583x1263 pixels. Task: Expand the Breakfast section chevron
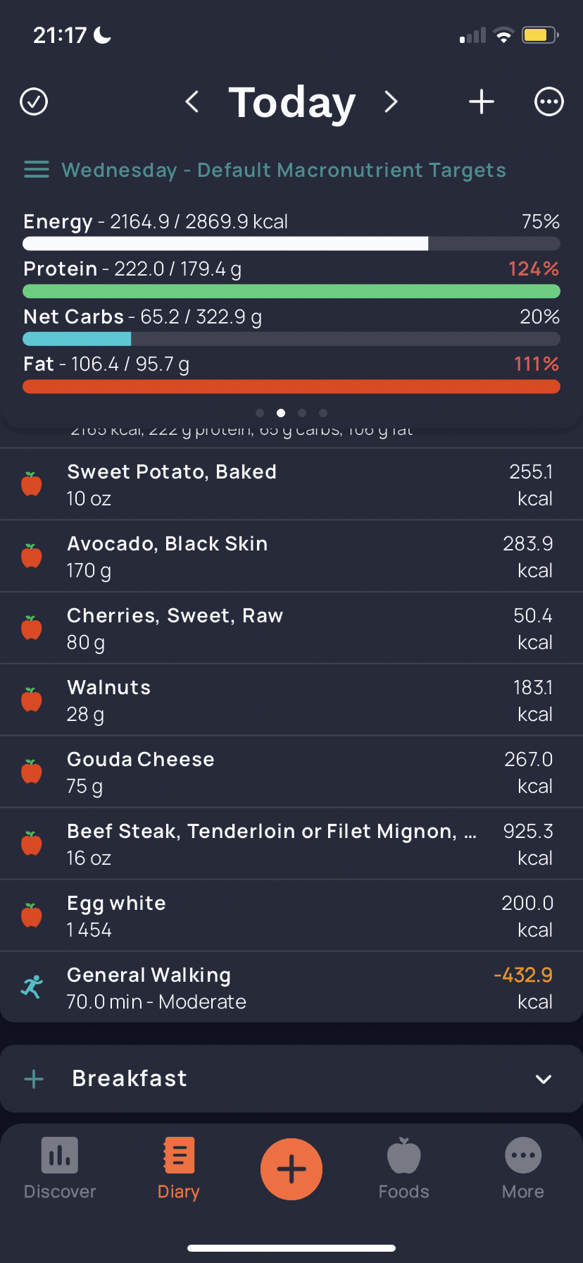coord(543,1079)
